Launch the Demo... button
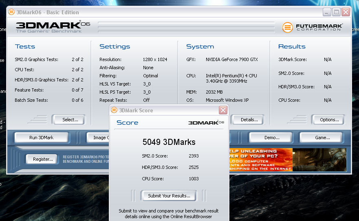The height and width of the screenshot is (221, 359). click(x=271, y=138)
